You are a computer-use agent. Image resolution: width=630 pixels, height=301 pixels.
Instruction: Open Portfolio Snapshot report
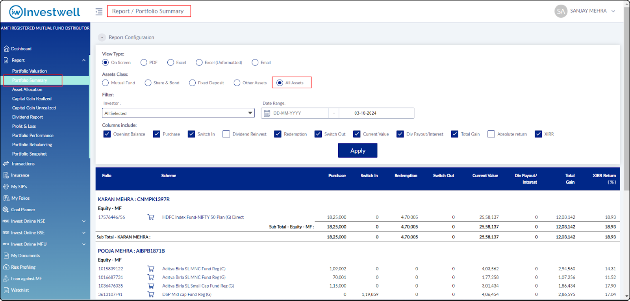pyautogui.click(x=30, y=154)
